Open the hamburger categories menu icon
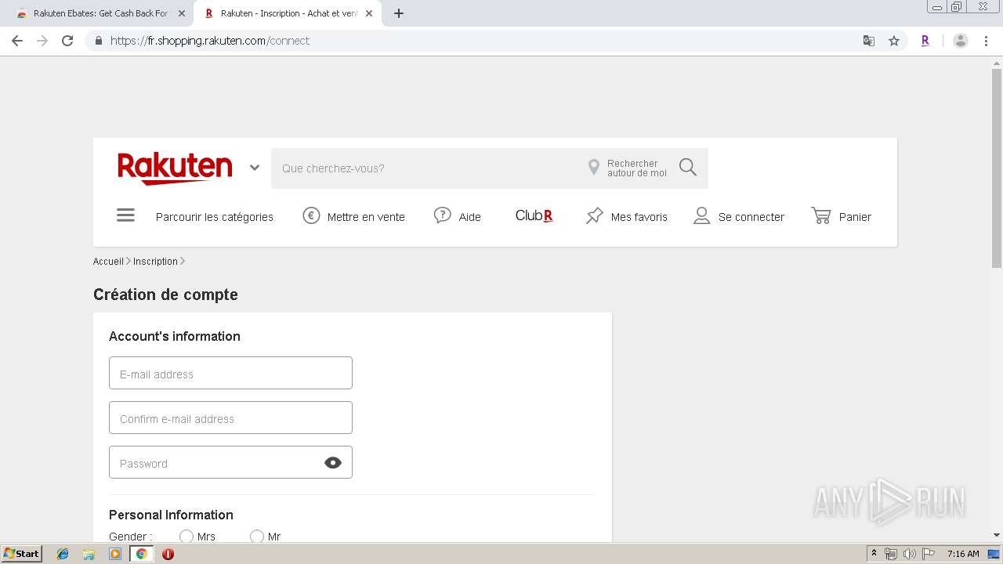Screen dimensions: 1003x564 coord(125,215)
